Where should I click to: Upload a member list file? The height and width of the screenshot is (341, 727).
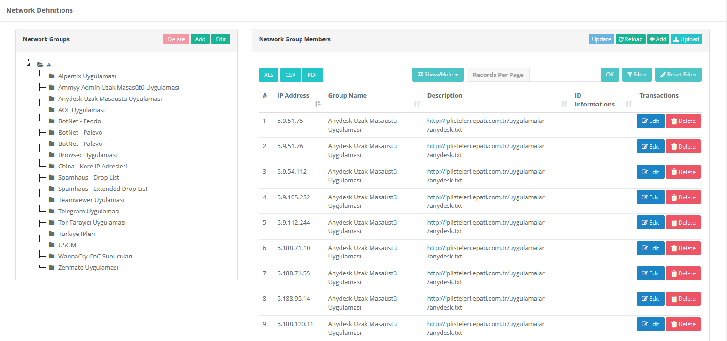[686, 39]
